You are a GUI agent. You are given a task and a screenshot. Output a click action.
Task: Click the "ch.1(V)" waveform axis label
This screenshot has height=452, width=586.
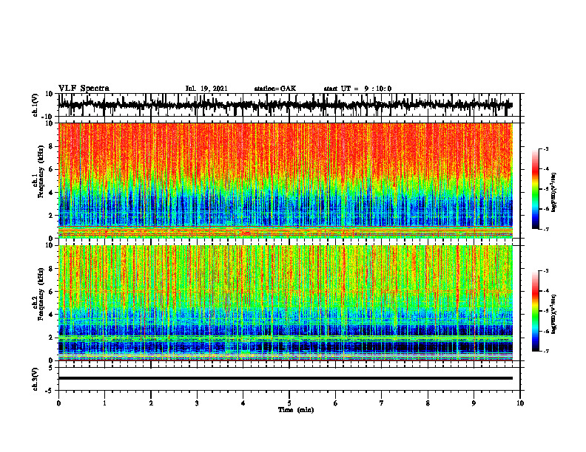pyautogui.click(x=36, y=105)
